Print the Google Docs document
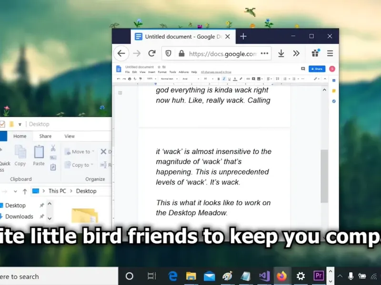Screen dimensions: 381x285 [x=130, y=79]
